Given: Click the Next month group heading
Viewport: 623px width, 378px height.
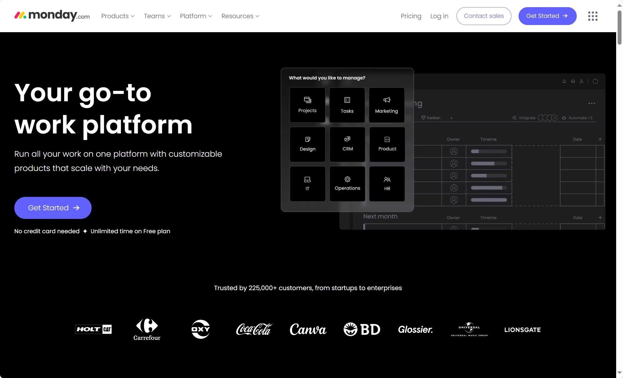Looking at the screenshot, I should [x=380, y=217].
